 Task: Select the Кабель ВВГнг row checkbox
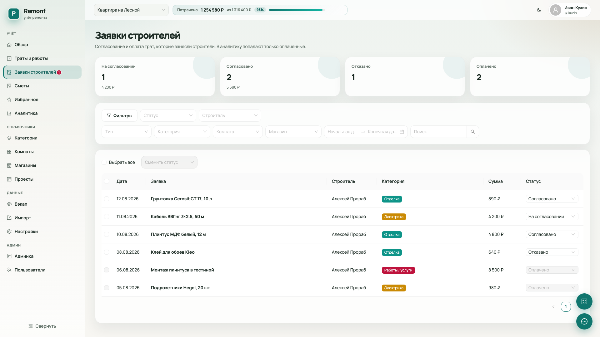click(x=107, y=217)
